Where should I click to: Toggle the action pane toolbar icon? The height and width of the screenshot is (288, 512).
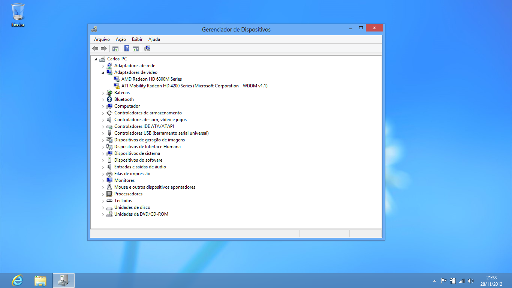point(136,48)
